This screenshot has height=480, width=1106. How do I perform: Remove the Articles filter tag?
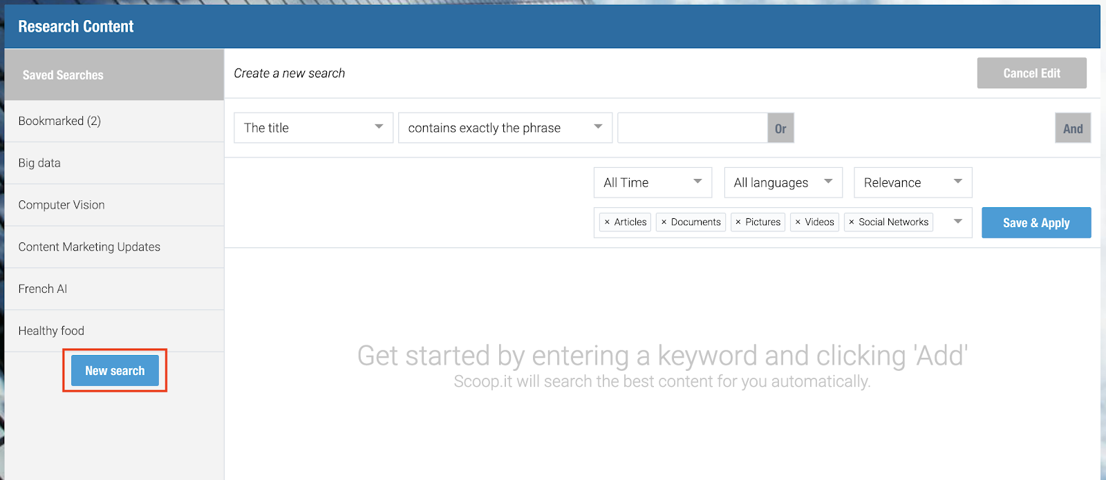[x=607, y=222]
